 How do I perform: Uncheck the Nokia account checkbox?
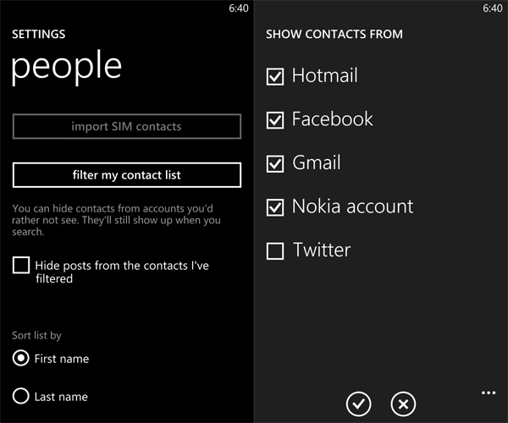[x=275, y=207]
